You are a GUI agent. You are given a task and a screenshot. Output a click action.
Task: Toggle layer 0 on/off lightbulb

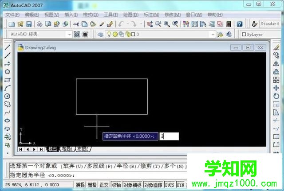pos(109,34)
